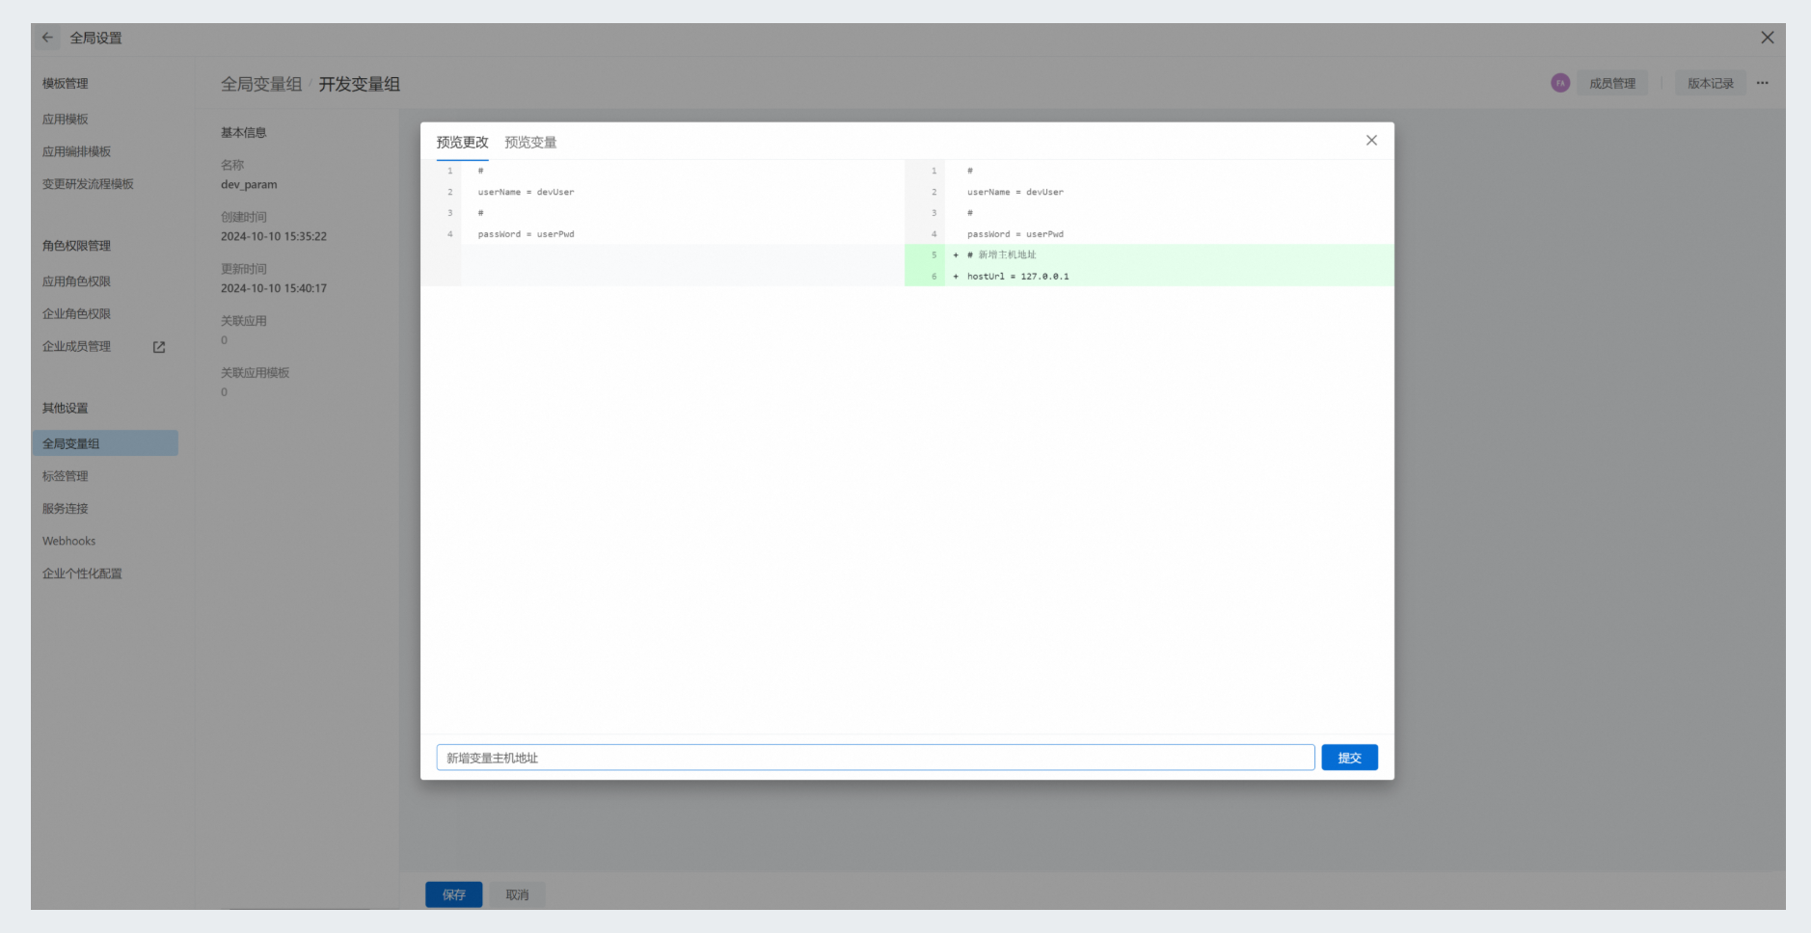Click the 取消 button

[x=517, y=894]
